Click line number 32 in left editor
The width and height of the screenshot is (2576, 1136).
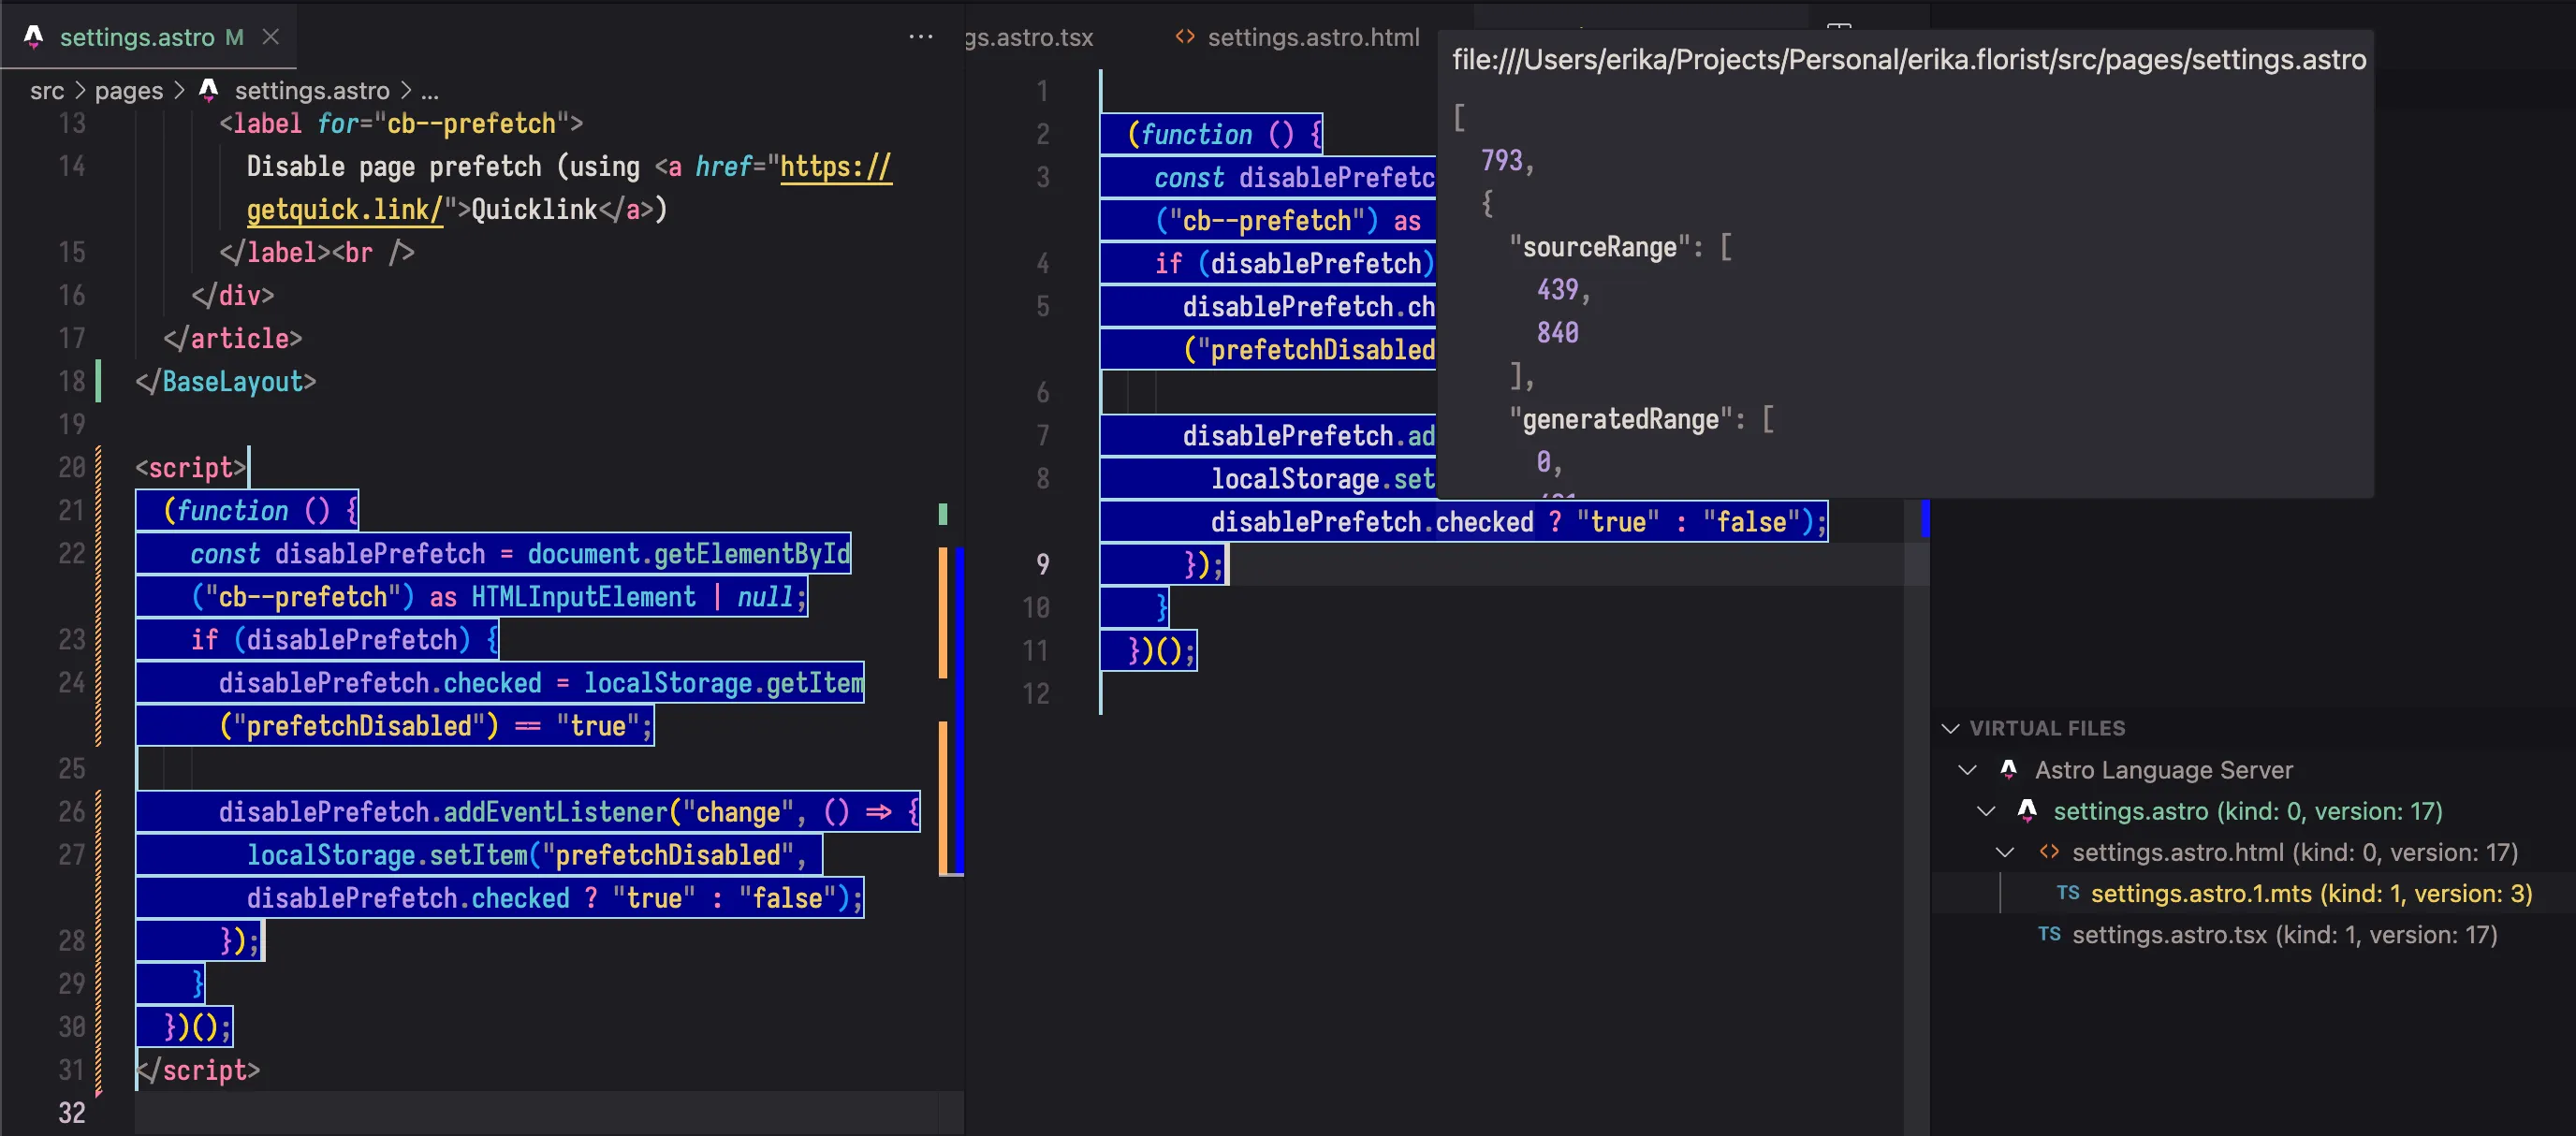coord(71,1113)
